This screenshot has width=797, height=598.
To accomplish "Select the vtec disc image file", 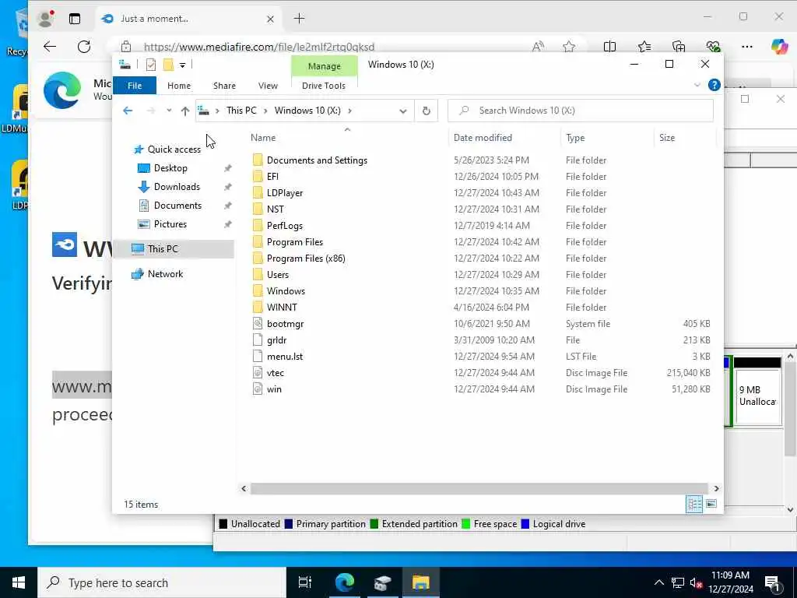I will point(275,373).
